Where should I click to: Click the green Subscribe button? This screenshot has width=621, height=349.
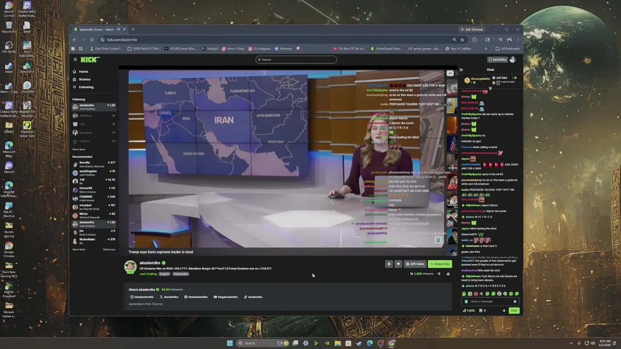click(440, 264)
